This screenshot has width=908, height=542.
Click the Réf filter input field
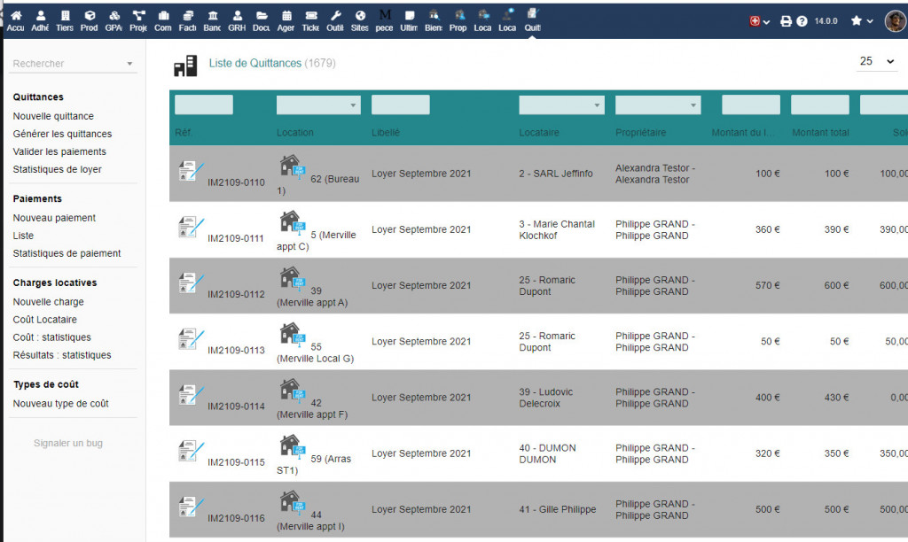204,105
